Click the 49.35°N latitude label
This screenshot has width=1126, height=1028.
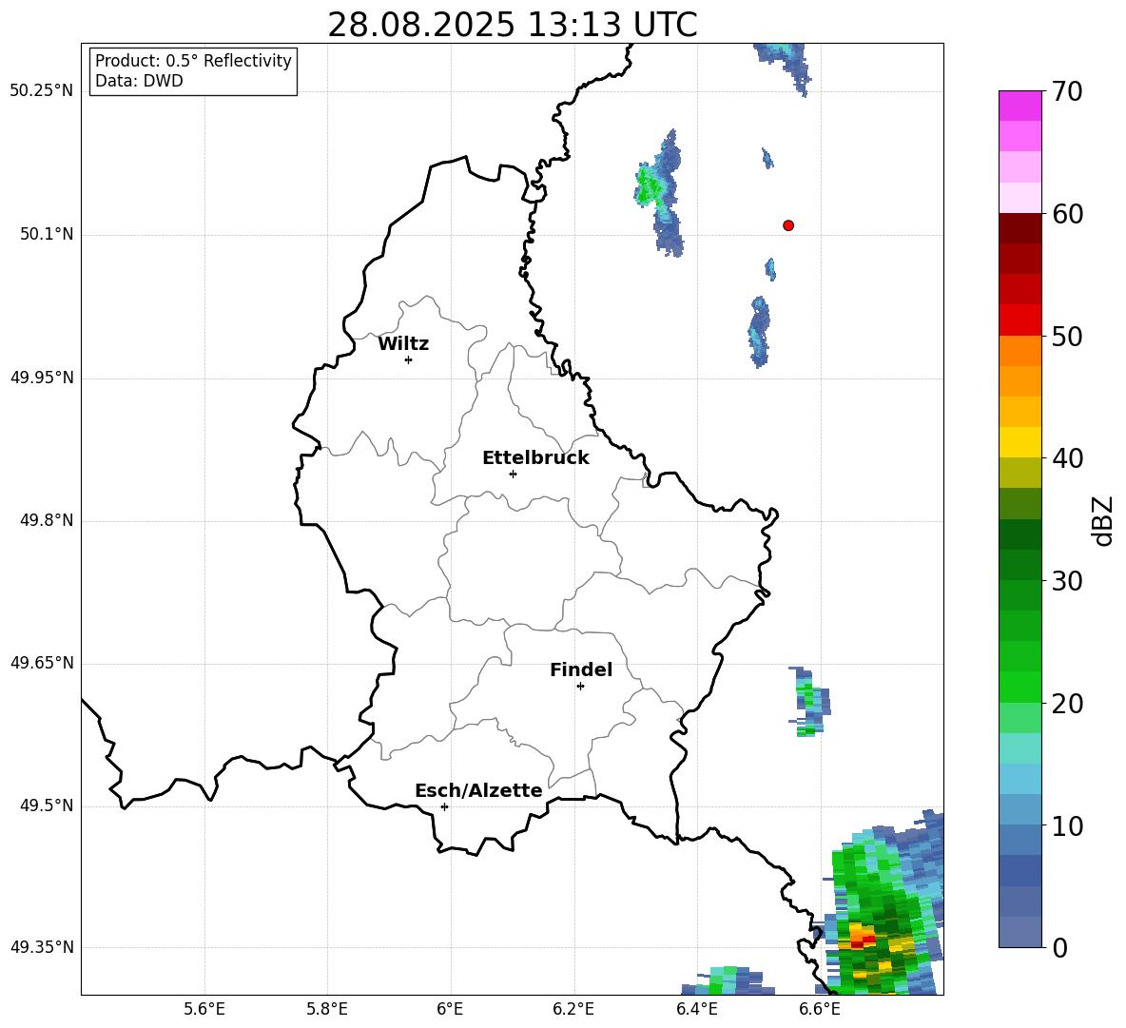(42, 947)
